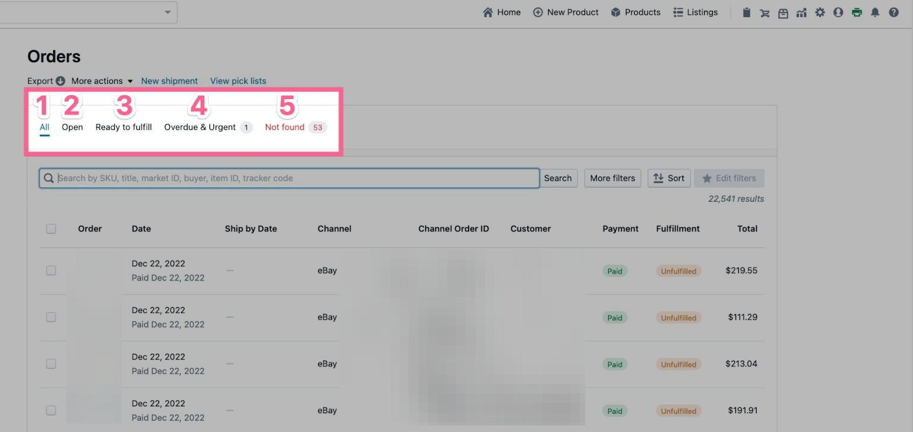Open the clipboard icon in top navigation
This screenshot has height=432, width=913.
[x=746, y=13]
